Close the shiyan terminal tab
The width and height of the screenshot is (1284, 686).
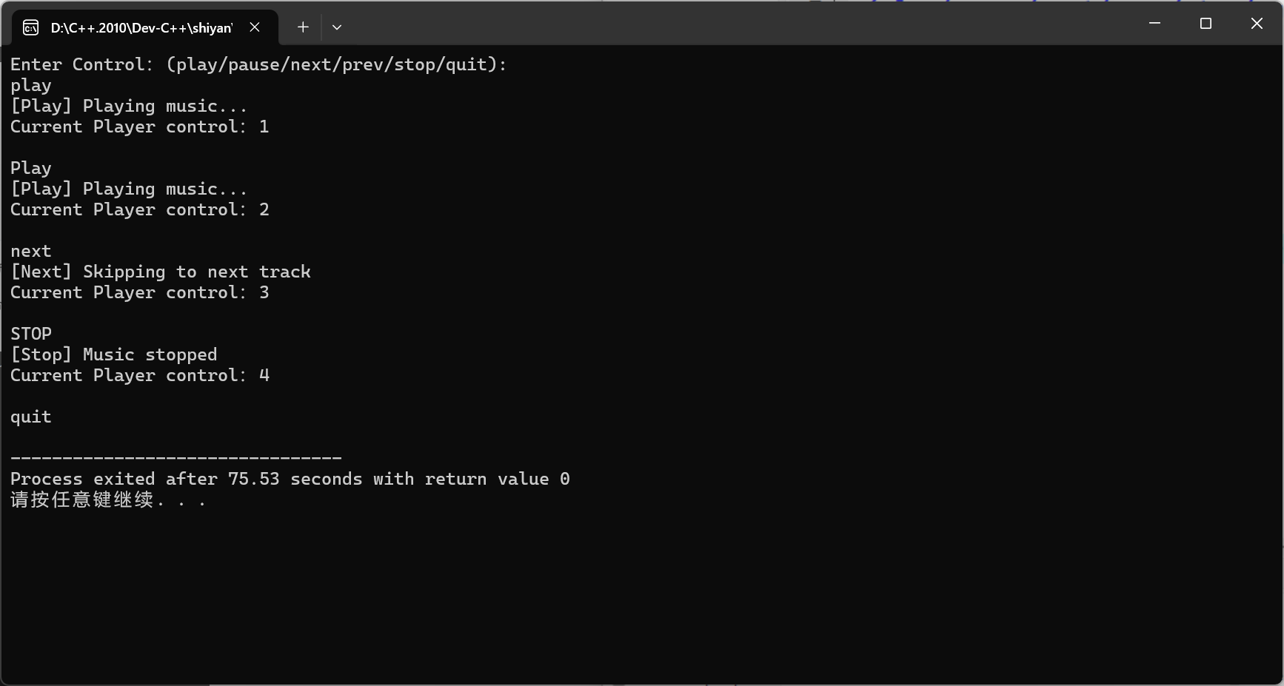point(255,27)
